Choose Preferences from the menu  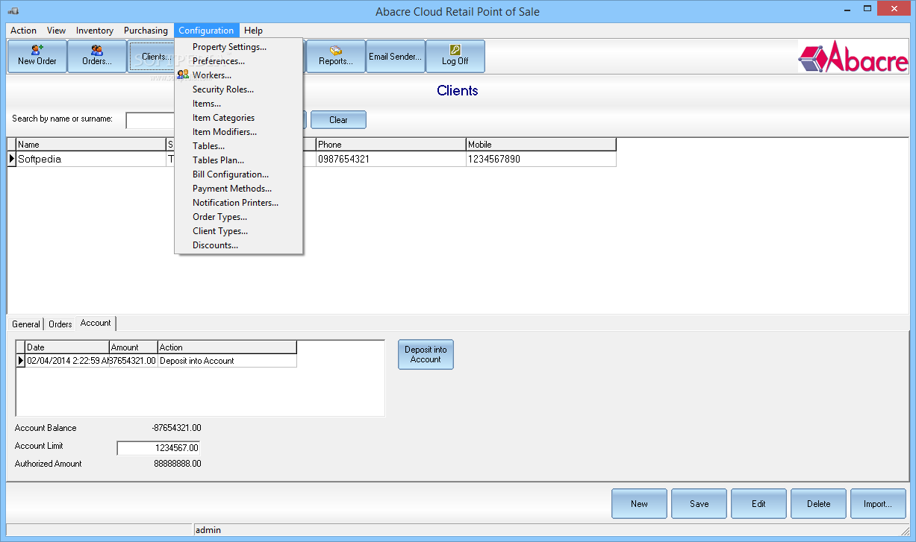pyautogui.click(x=239, y=61)
